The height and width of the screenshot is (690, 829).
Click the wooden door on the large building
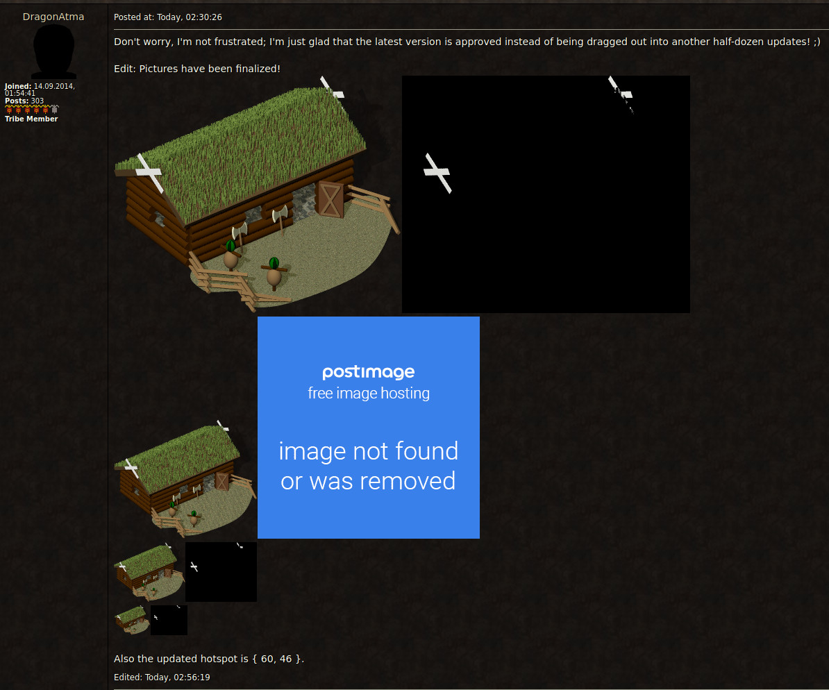pyautogui.click(x=330, y=199)
